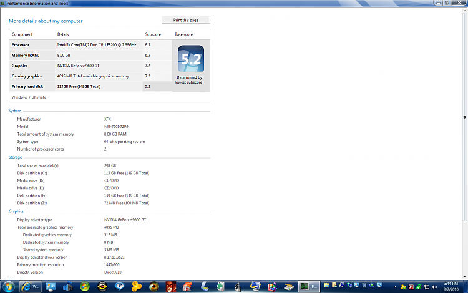Switch to the Internet Explorer taskbar button

point(31,287)
